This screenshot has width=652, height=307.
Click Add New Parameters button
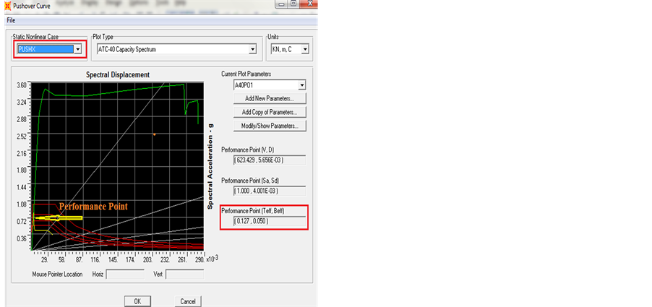tap(269, 98)
